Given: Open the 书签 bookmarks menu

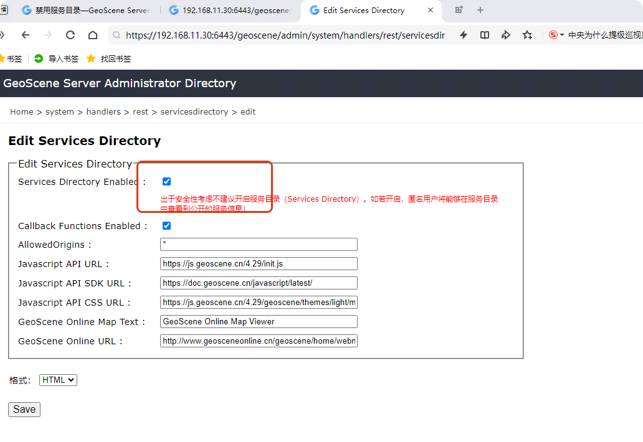Looking at the screenshot, I should point(11,59).
